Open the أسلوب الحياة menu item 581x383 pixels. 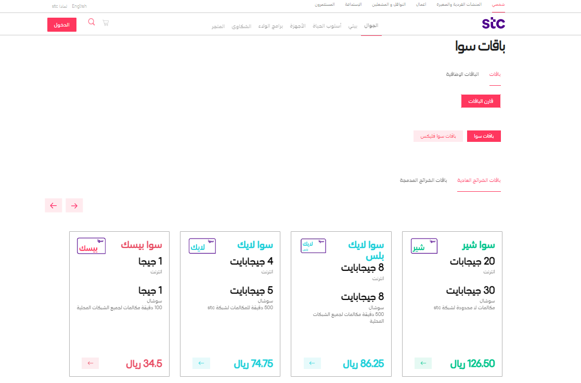click(327, 26)
